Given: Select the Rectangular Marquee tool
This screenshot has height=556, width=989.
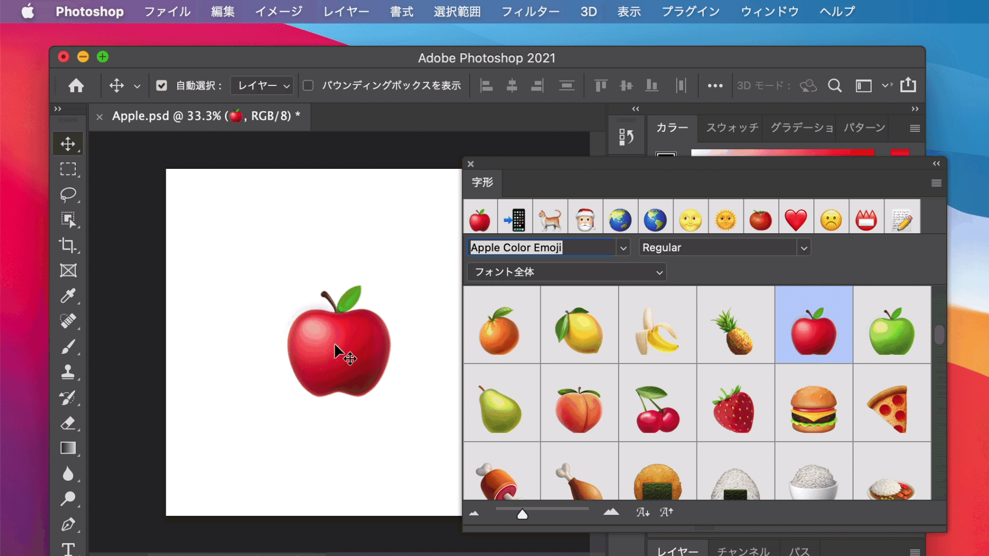Looking at the screenshot, I should point(68,169).
